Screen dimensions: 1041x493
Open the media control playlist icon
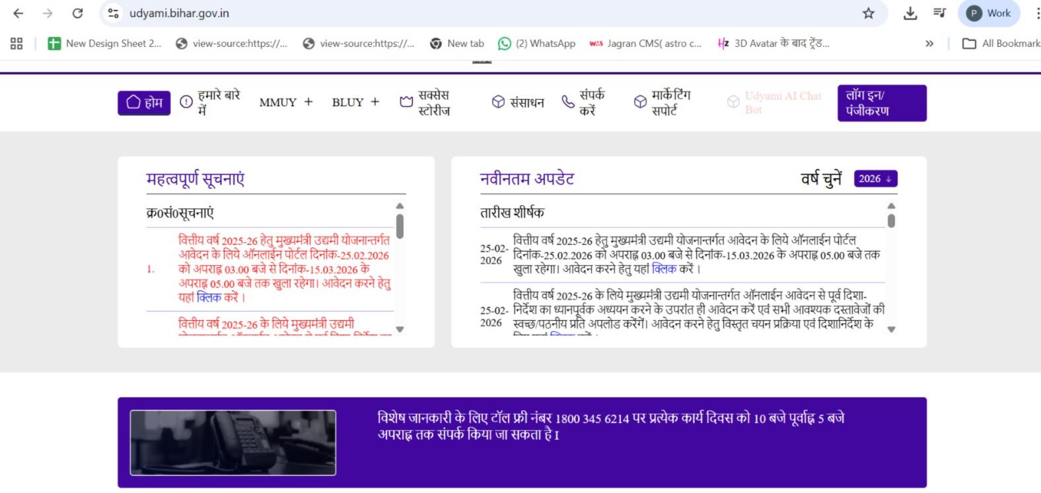[939, 13]
